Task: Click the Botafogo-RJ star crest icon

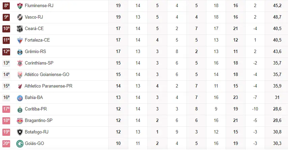Action: [20, 132]
